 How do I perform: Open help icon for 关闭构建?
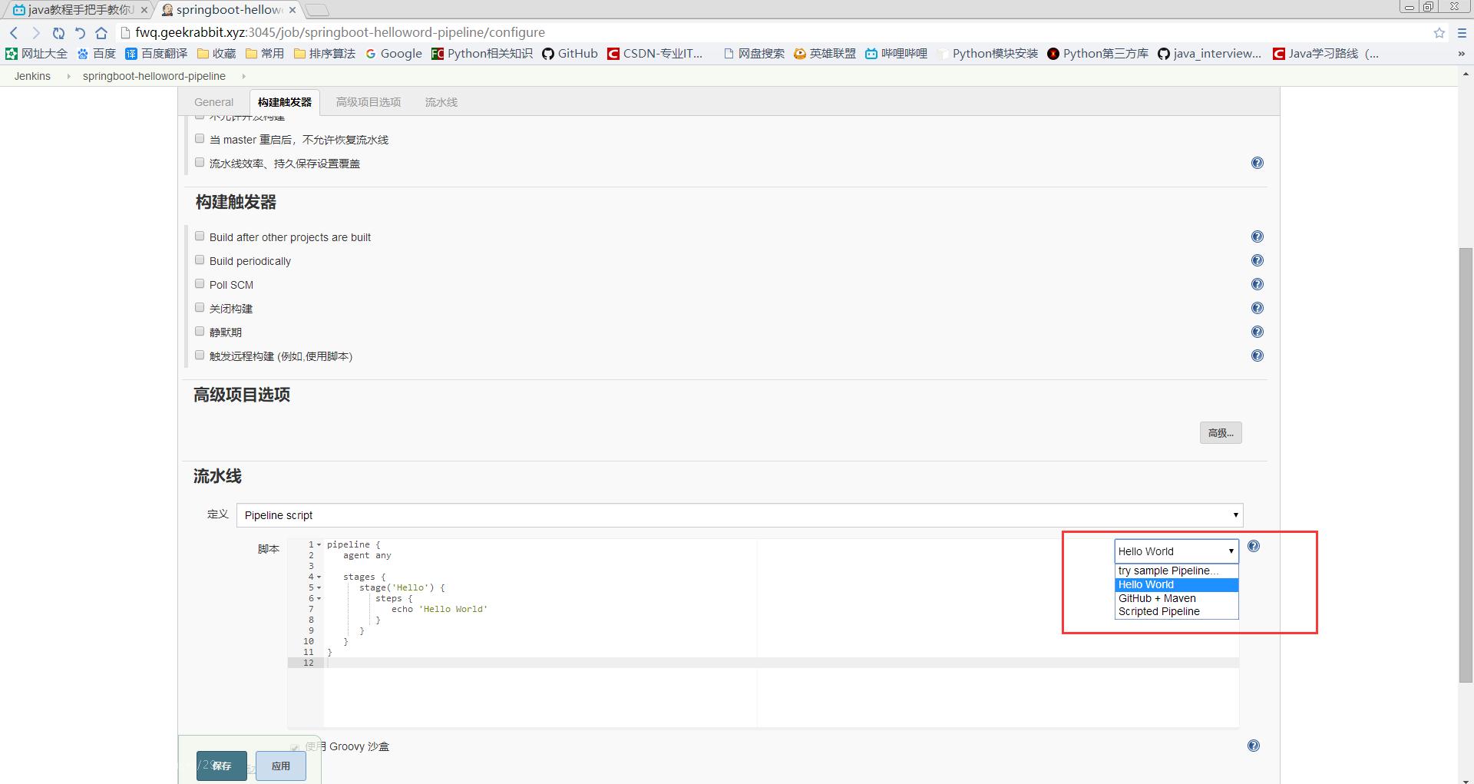pyautogui.click(x=1257, y=308)
